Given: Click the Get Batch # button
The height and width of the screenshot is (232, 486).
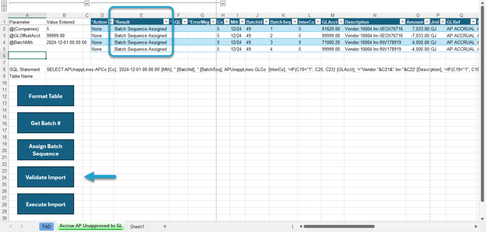Looking at the screenshot, I should tap(46, 123).
